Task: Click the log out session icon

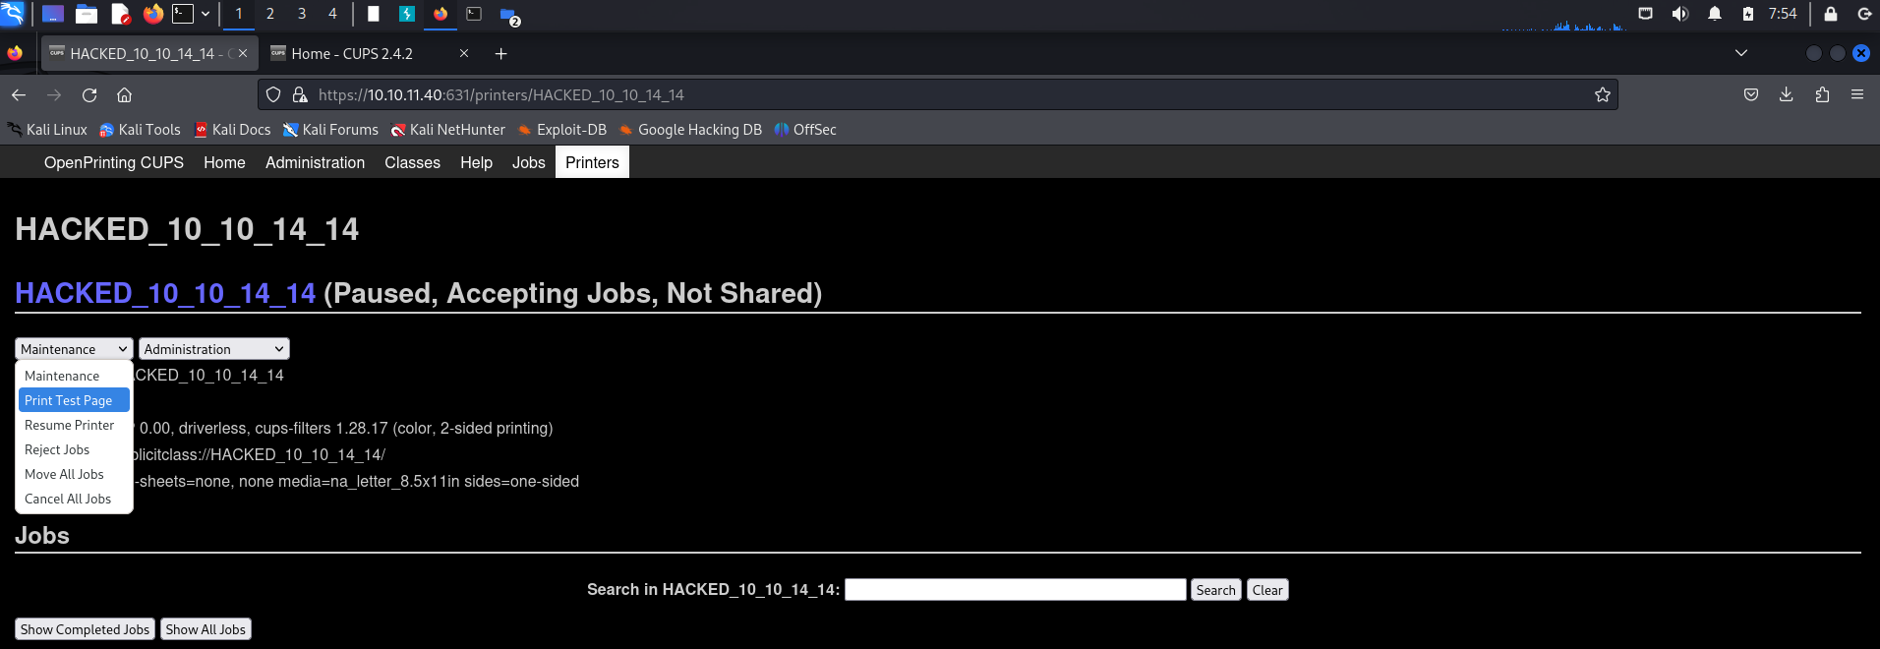Action: (1863, 14)
